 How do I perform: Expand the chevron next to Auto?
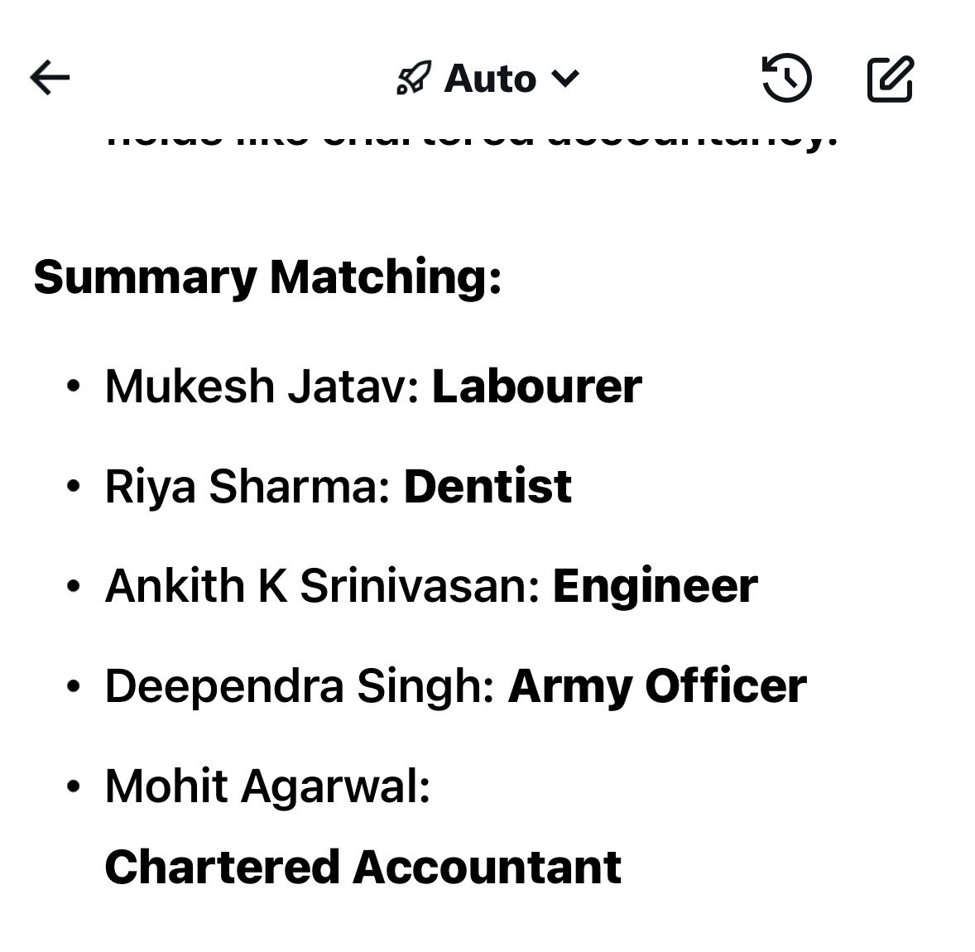click(565, 79)
